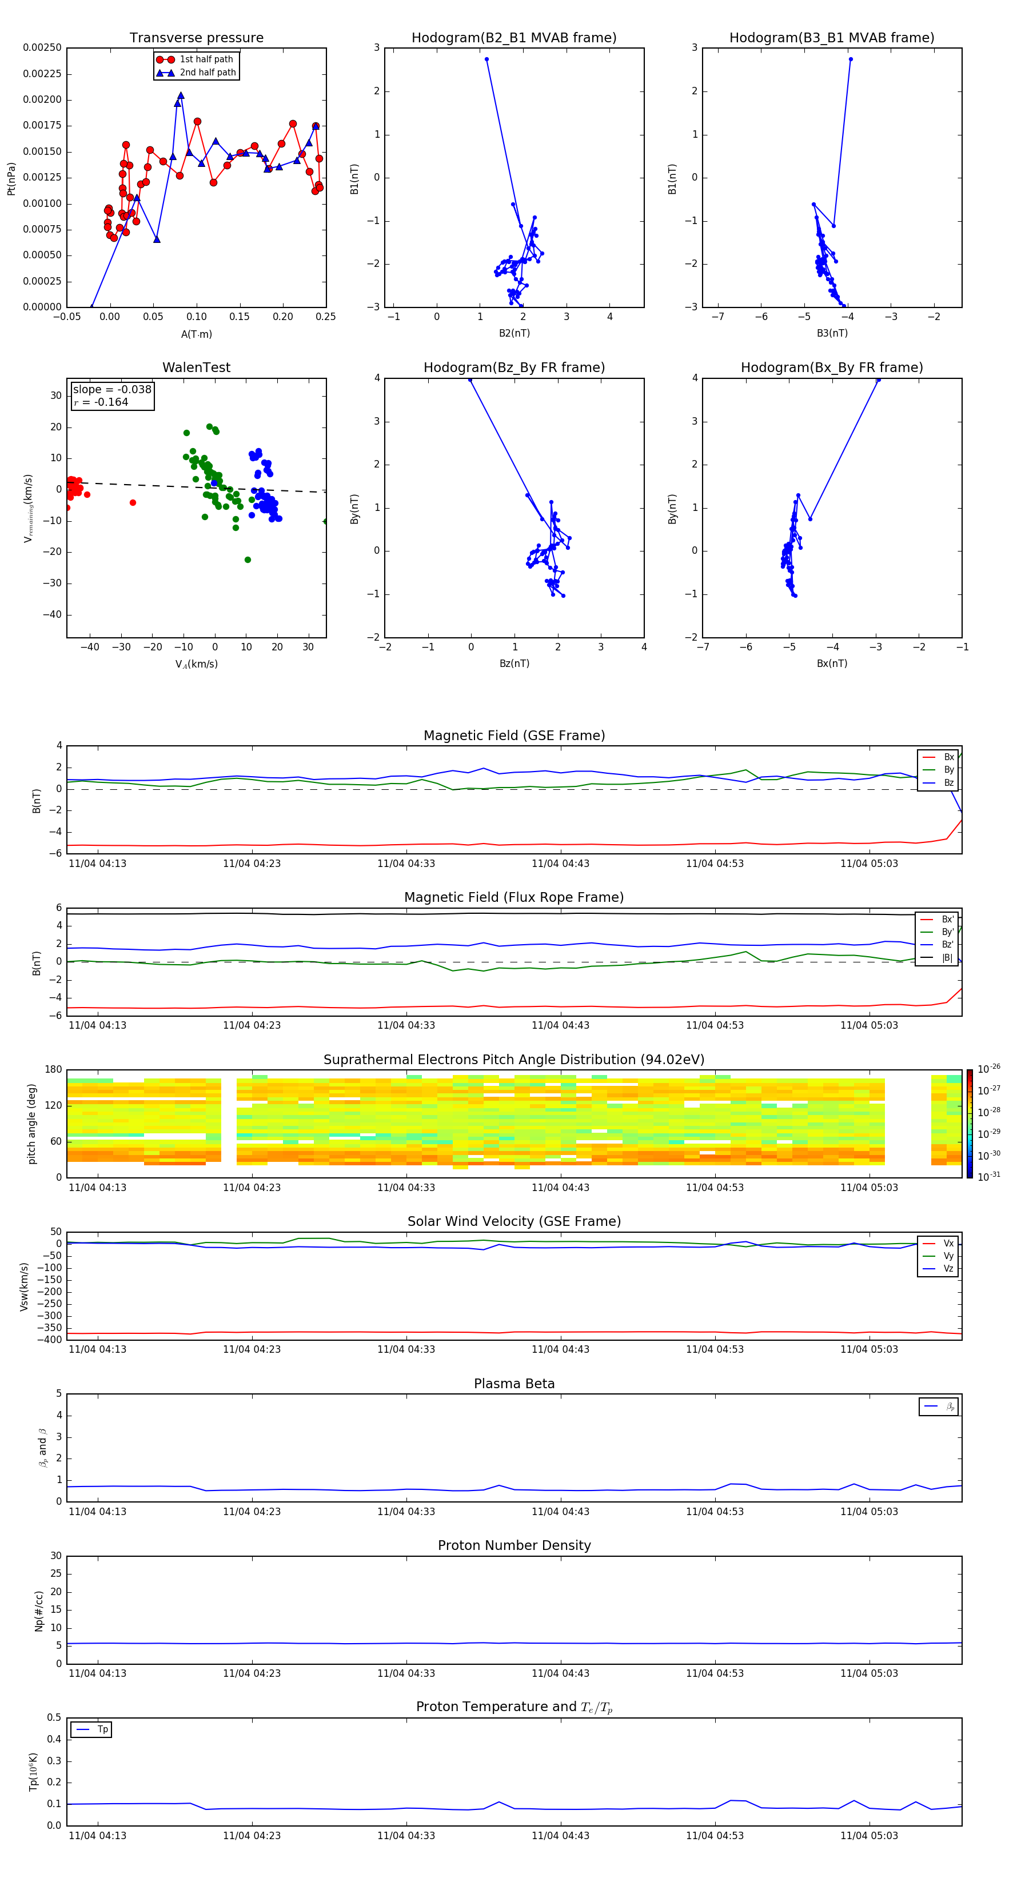Click the "Hodogram(Bx_By FR frame)" title
1029x1886 pixels.
pyautogui.click(x=832, y=367)
